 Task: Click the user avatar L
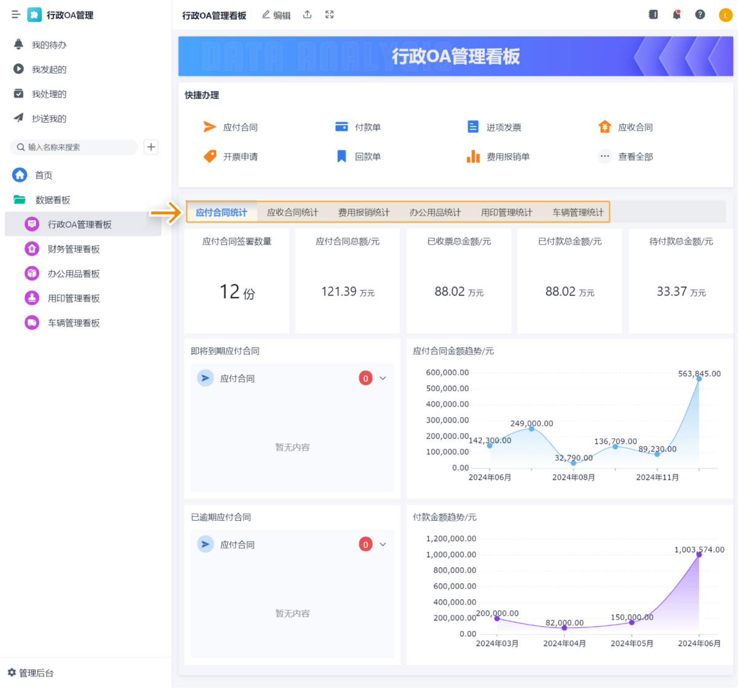click(x=726, y=15)
